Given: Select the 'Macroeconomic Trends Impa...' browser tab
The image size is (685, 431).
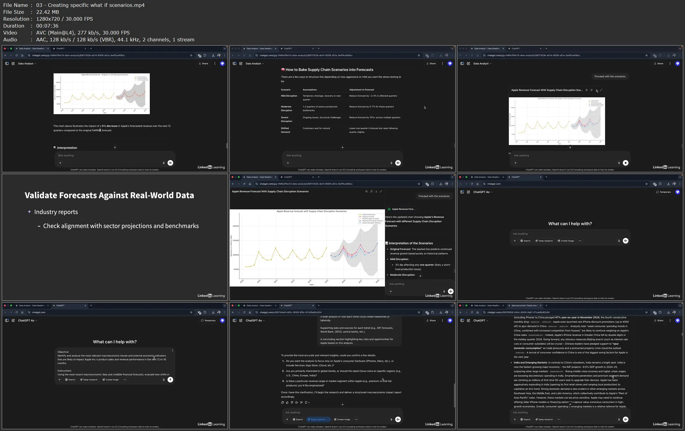Looking at the screenshot, I should point(524,306).
